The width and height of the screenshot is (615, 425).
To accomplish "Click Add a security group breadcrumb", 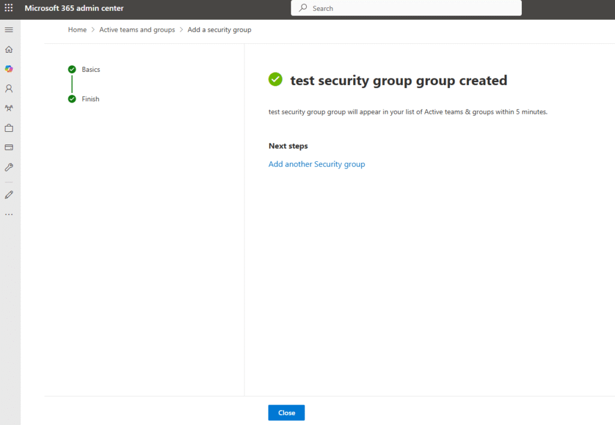I will coord(219,30).
